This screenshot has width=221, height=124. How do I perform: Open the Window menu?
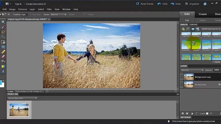(x=66, y=9)
